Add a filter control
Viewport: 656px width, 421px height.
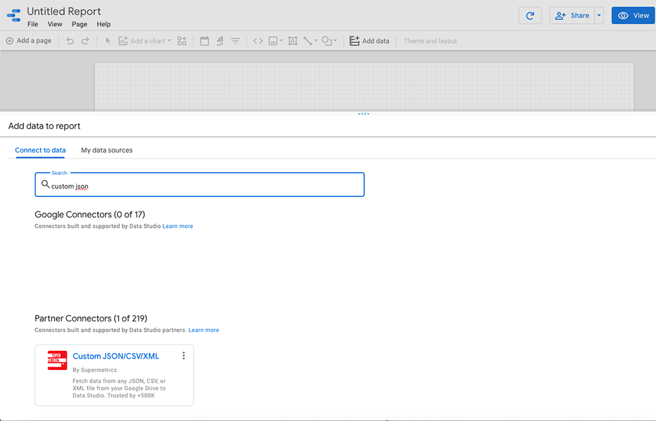pos(236,41)
